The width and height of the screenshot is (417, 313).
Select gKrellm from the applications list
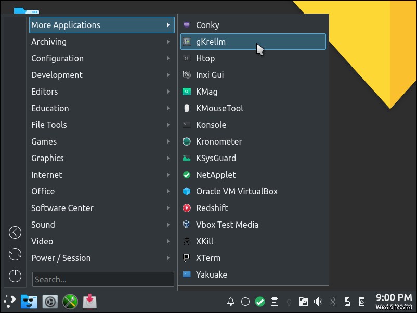pos(211,42)
